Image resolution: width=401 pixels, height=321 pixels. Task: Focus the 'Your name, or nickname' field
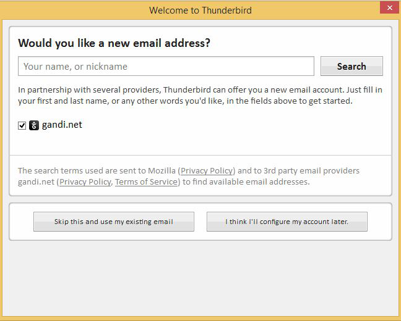click(166, 66)
